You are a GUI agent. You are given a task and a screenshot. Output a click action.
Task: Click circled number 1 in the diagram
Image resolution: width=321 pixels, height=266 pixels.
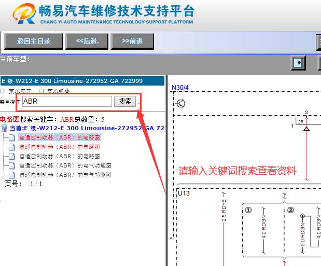(248, 210)
